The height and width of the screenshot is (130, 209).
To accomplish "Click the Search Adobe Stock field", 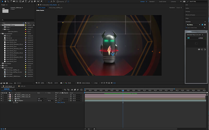I will pyautogui.click(x=195, y=28).
